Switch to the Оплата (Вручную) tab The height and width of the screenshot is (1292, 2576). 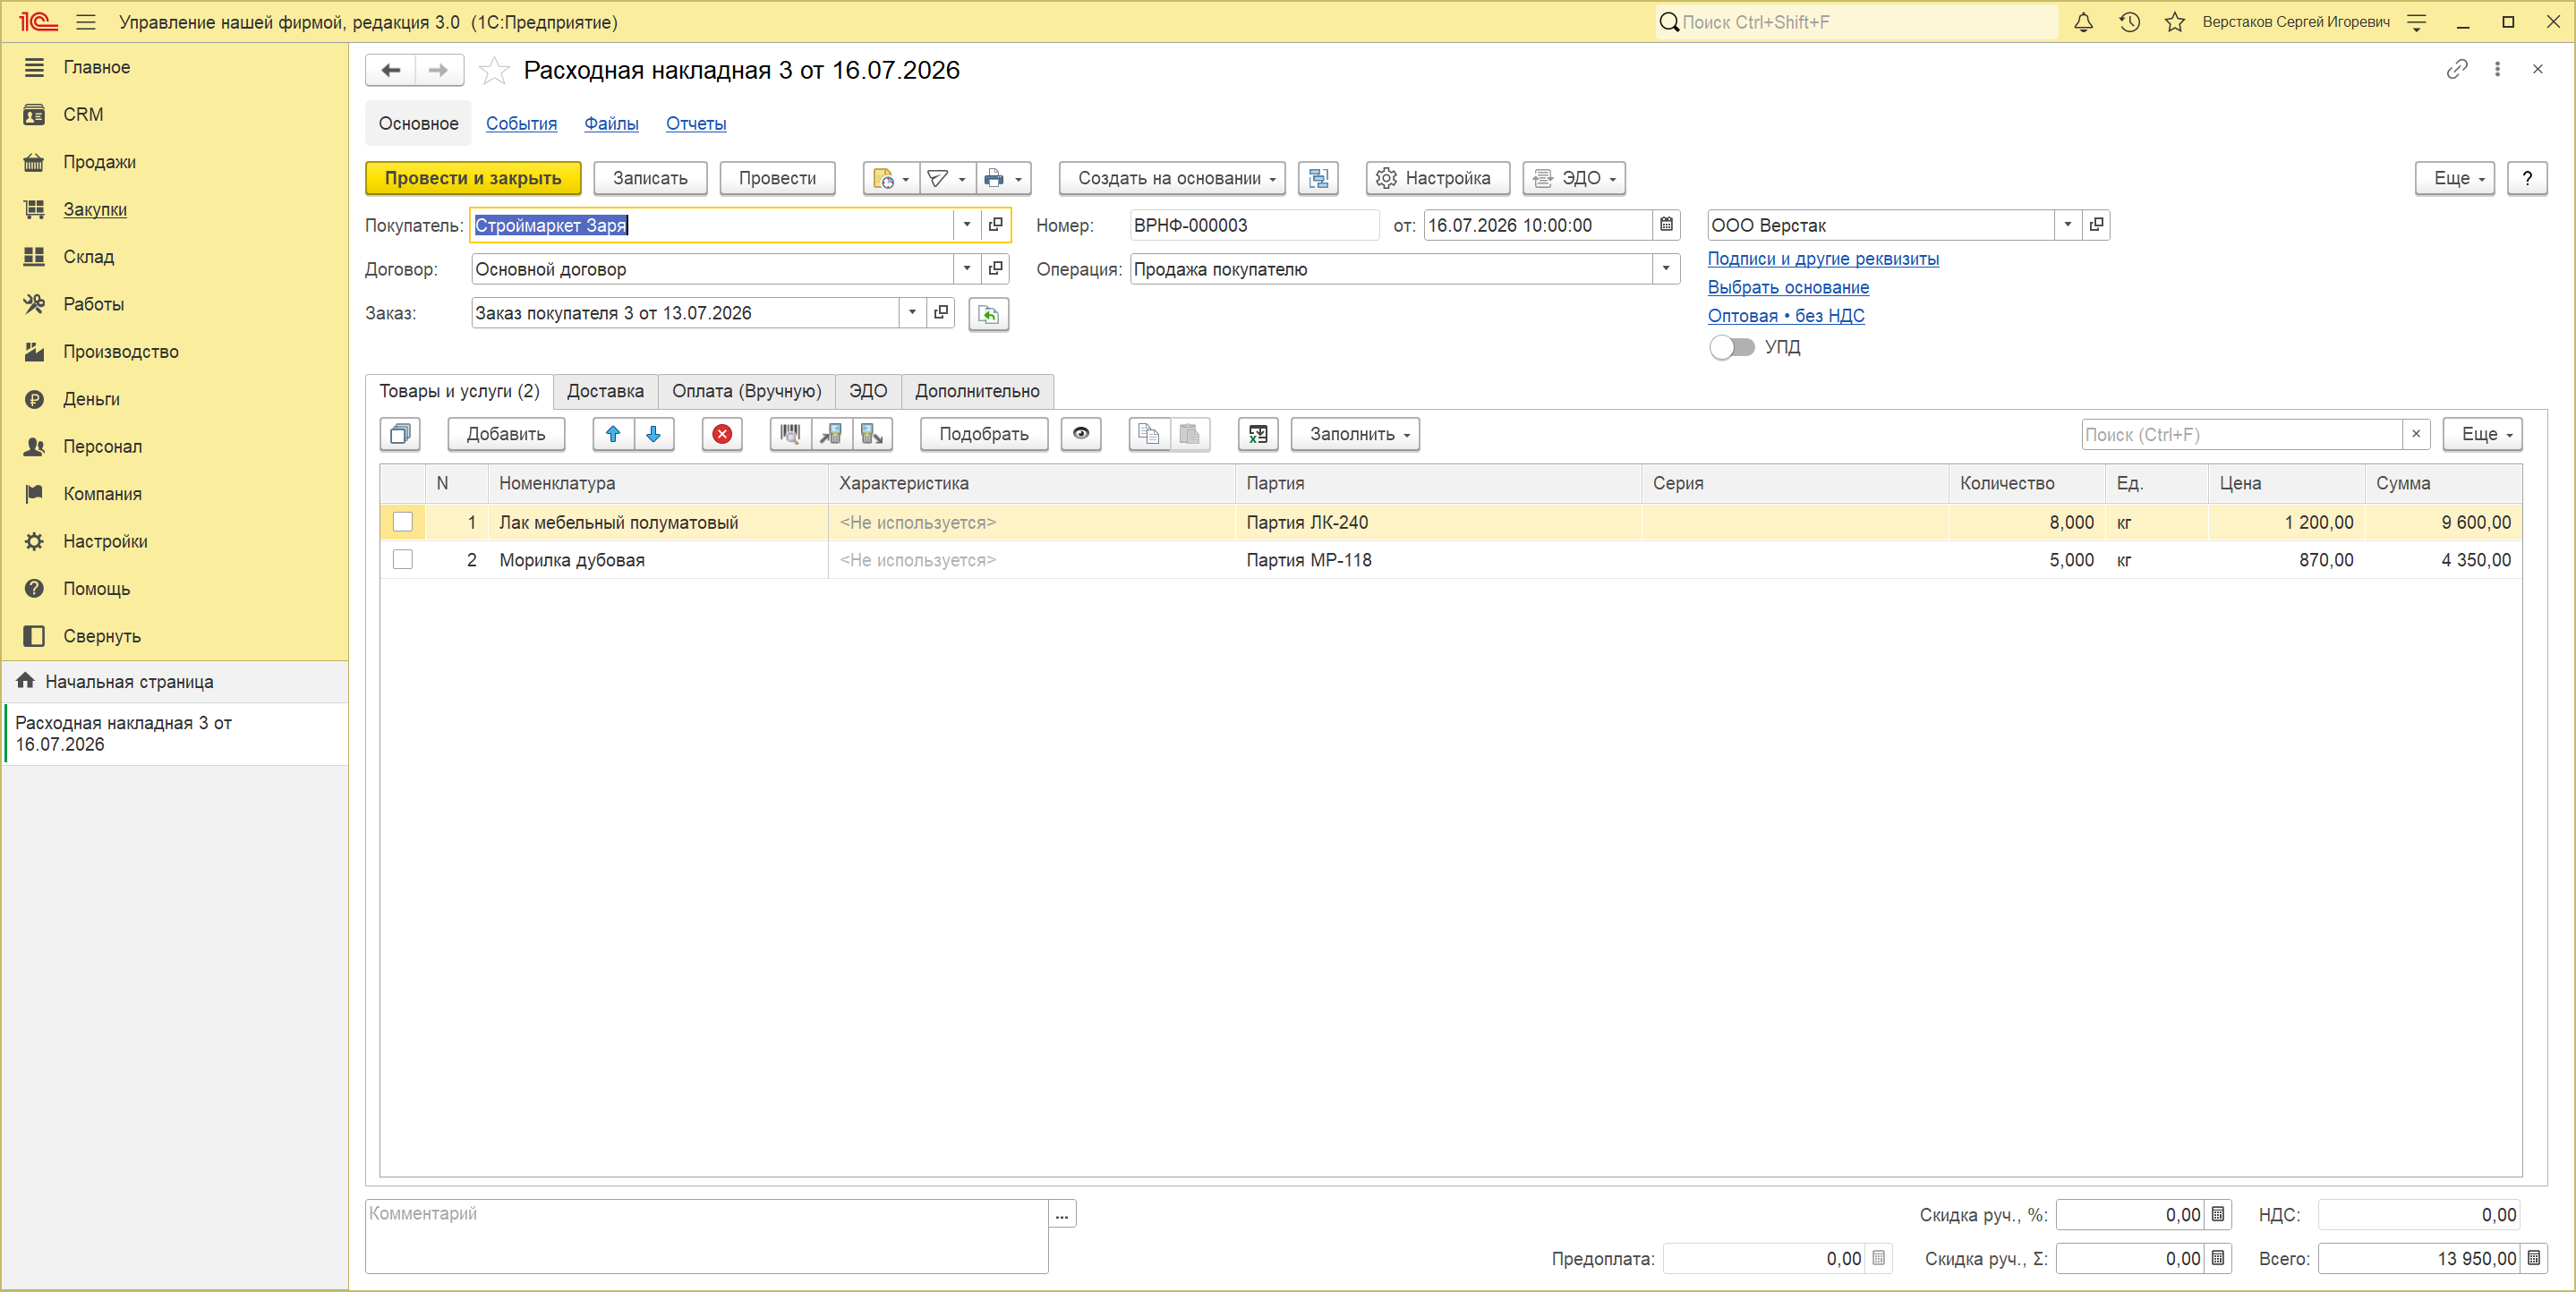(x=746, y=391)
